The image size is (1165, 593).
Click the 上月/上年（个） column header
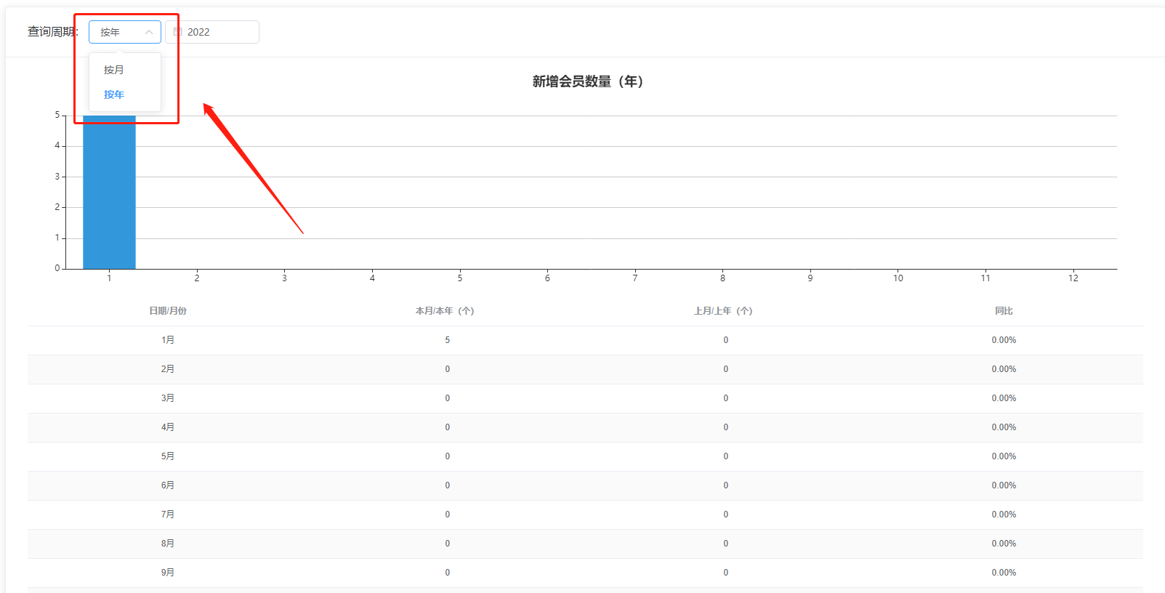(x=723, y=311)
